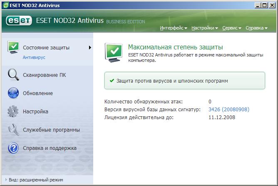The image size is (278, 186).
Task: Open the Сервис dropdown menu
Action: point(232,28)
